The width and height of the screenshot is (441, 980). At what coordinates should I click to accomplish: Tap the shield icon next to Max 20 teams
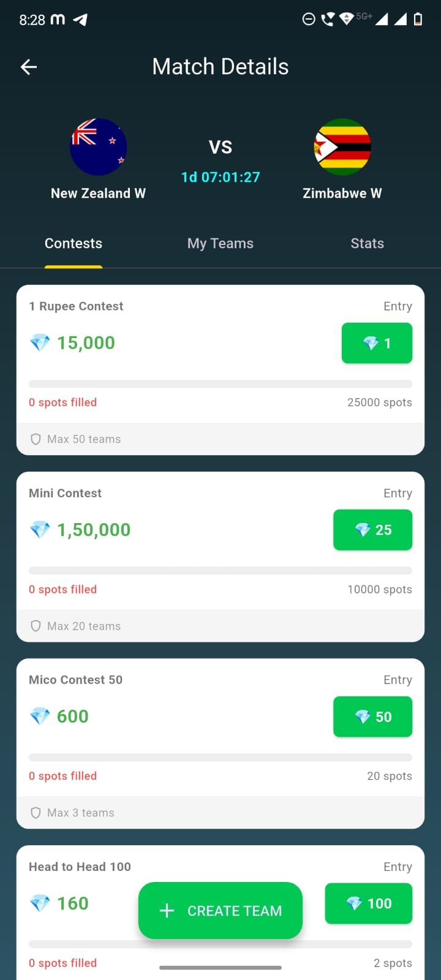(36, 626)
